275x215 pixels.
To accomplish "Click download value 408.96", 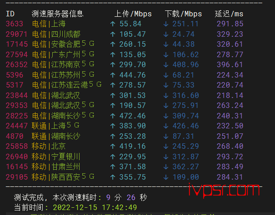I will click(185, 64).
